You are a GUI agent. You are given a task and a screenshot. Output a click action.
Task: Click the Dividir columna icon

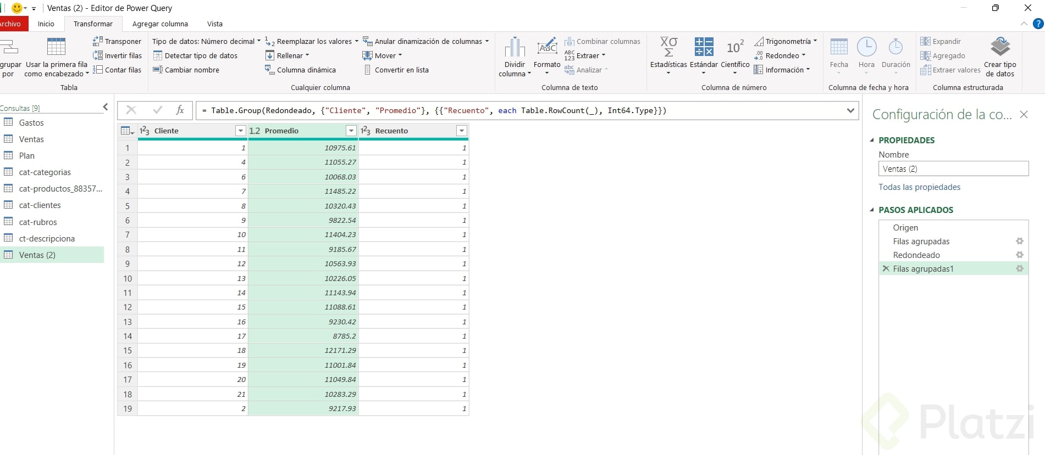coord(515,48)
